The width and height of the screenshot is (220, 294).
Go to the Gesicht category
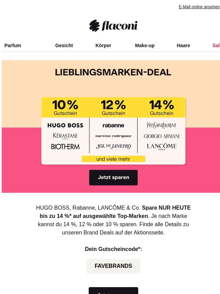pyautogui.click(x=64, y=45)
